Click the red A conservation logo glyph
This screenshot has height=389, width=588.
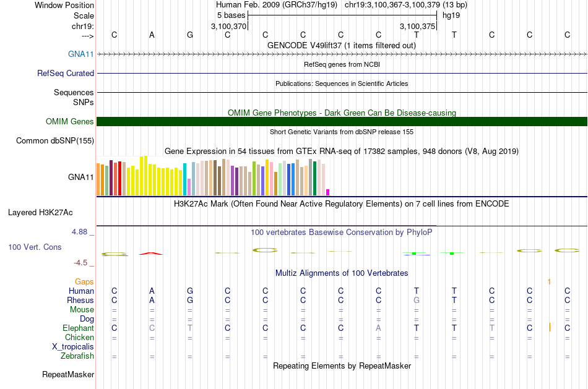(x=151, y=254)
